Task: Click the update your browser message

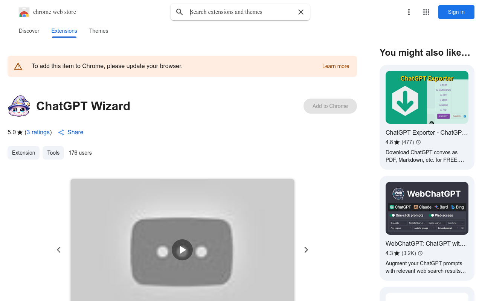Action: pyautogui.click(x=107, y=66)
